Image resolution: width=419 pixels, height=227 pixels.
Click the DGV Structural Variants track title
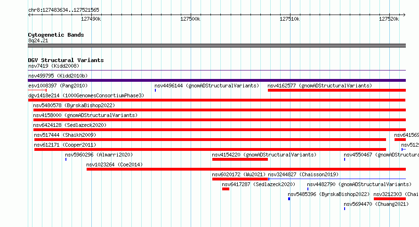coord(66,60)
